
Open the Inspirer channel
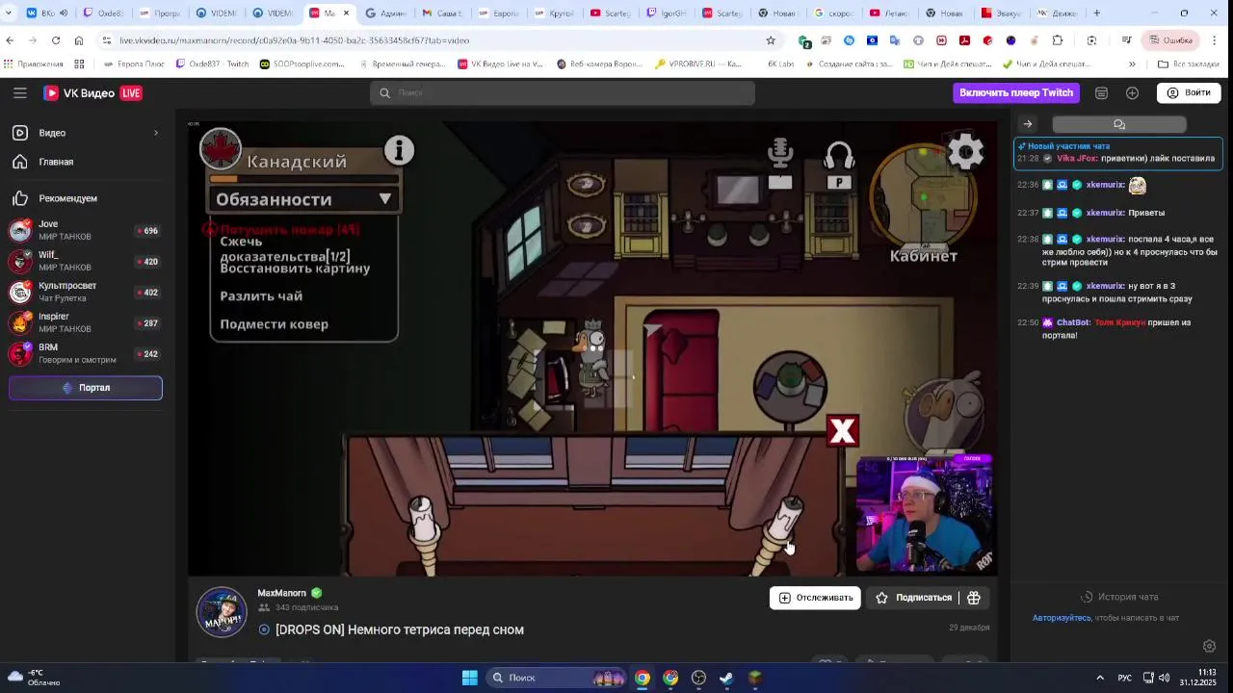[85, 322]
